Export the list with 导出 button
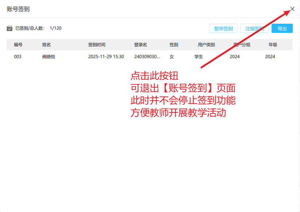 tap(282, 29)
